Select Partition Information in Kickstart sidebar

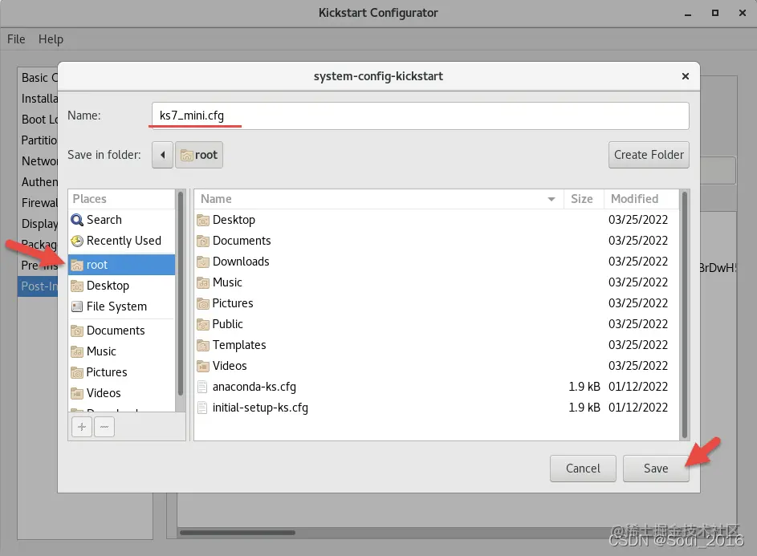click(x=39, y=140)
